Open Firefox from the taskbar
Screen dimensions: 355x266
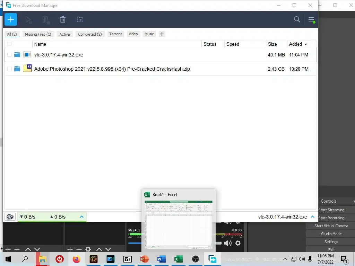pos(76,259)
